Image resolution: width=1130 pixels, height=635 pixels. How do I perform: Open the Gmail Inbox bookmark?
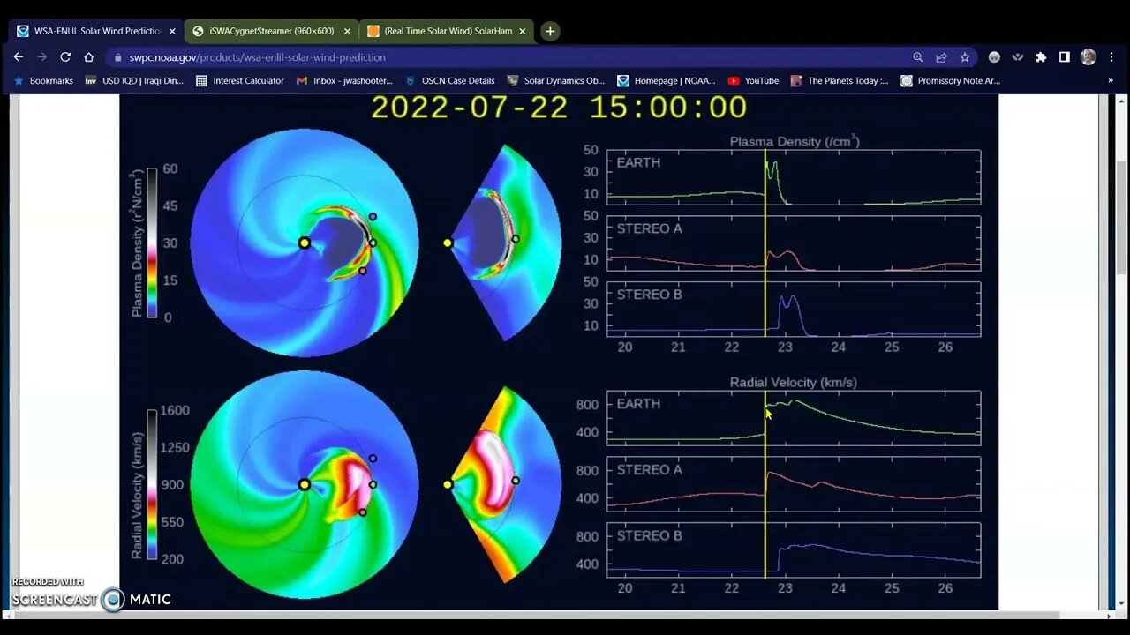(345, 80)
